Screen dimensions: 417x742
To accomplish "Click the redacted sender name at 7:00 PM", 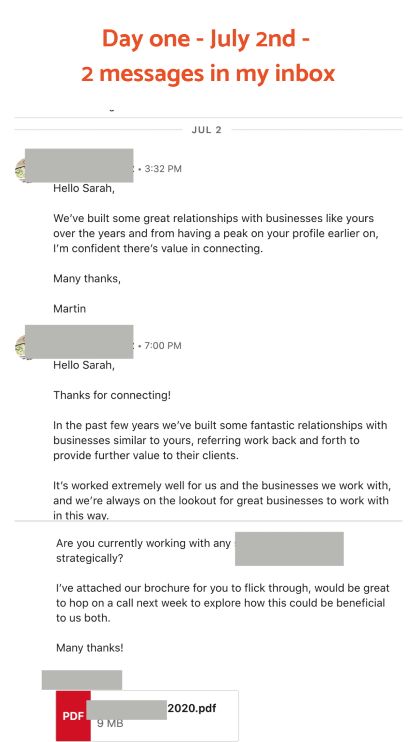I will pos(79,342).
